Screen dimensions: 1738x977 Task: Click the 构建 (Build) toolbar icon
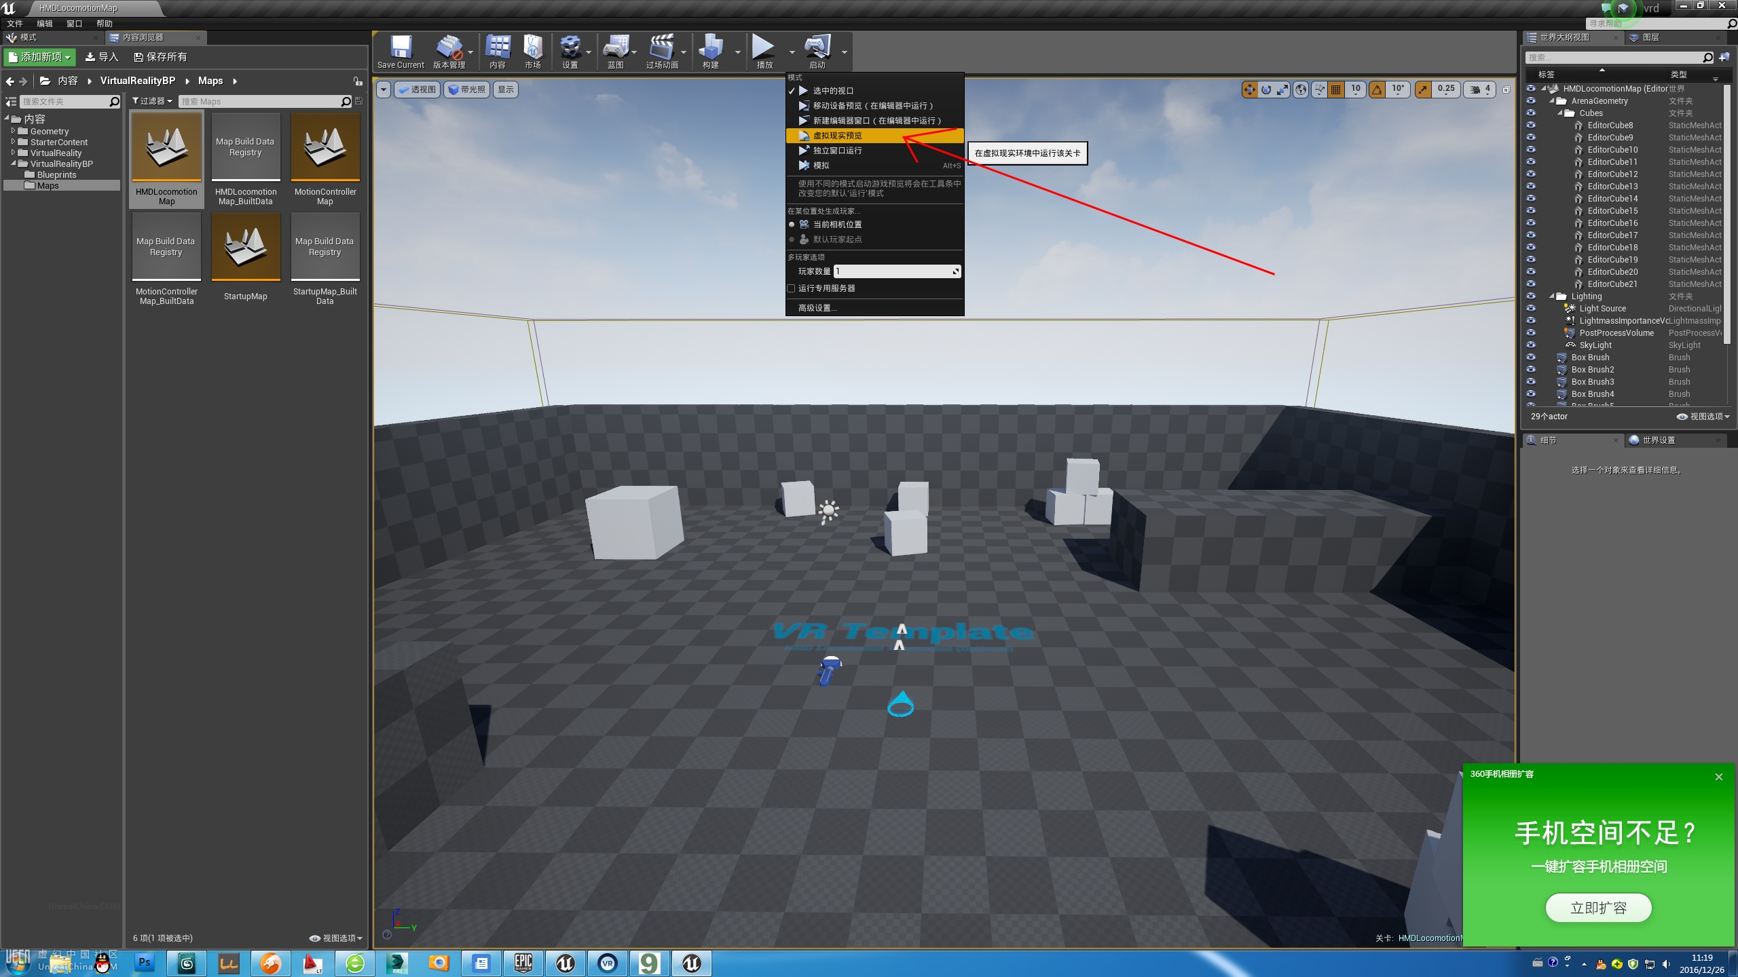click(710, 47)
